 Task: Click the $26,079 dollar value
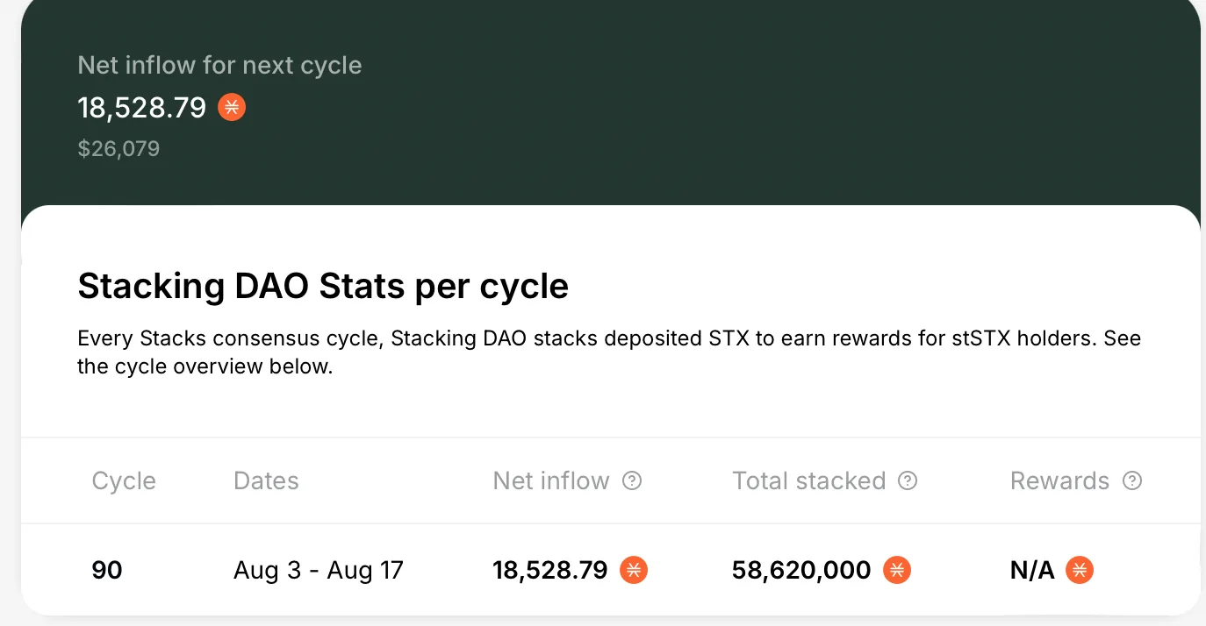[x=118, y=148]
